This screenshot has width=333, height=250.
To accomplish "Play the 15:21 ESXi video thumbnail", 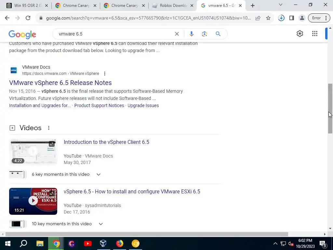I will tap(33, 201).
